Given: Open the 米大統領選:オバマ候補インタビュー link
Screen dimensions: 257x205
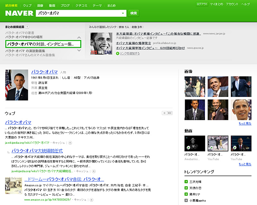Looking at the screenshot, I should (x=158, y=34).
